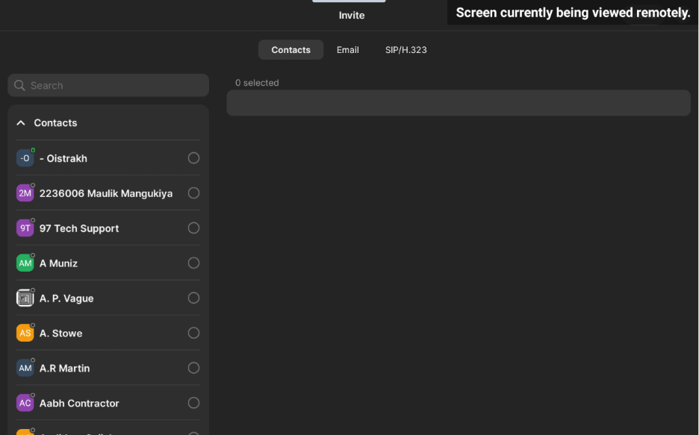Select the A. Stowe radio button
699x435 pixels.
pyautogui.click(x=193, y=333)
